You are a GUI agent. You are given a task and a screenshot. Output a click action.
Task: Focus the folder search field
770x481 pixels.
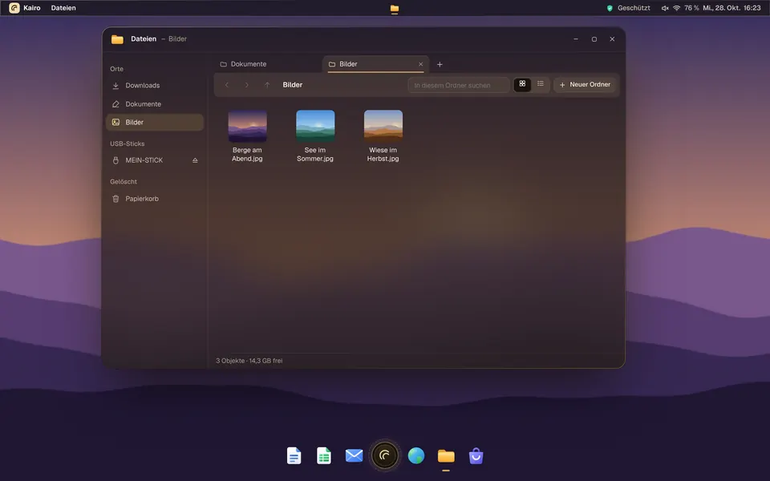pos(459,85)
